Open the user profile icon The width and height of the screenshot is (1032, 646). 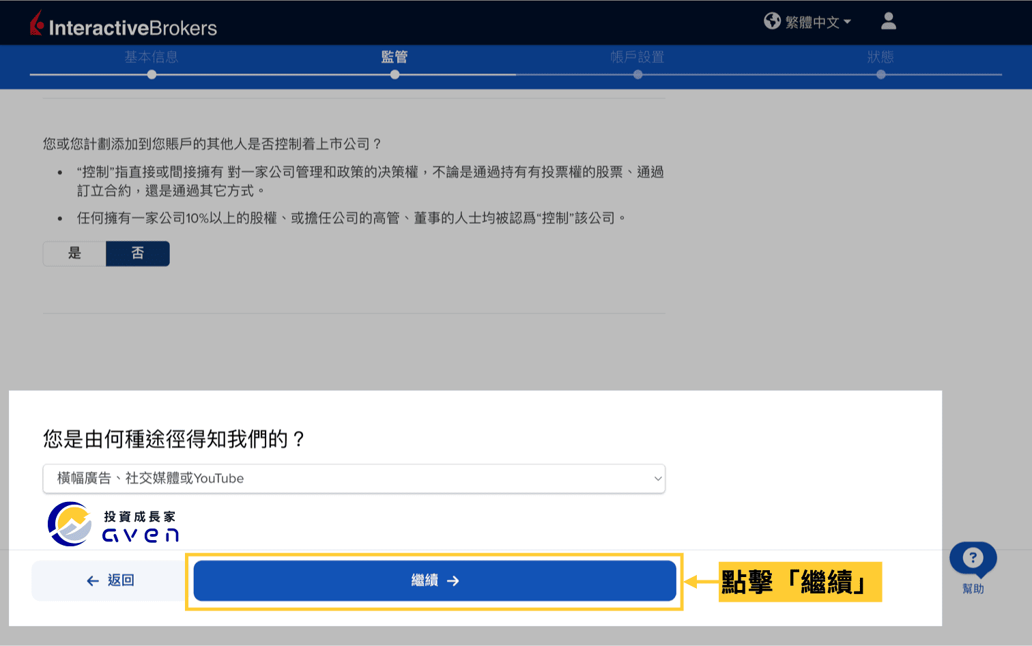point(888,21)
